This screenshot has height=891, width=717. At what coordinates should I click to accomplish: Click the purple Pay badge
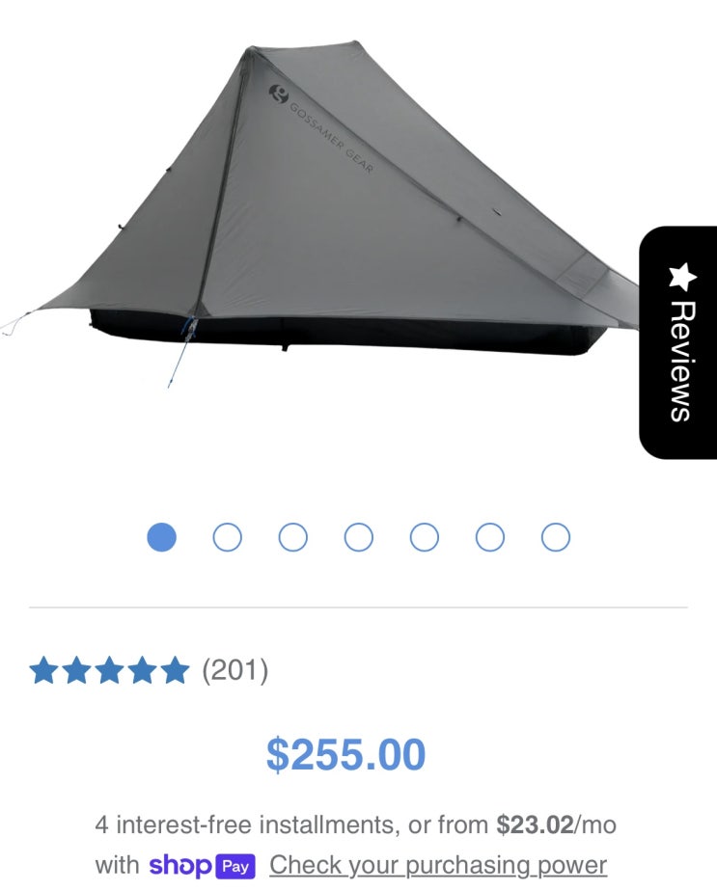coord(235,867)
